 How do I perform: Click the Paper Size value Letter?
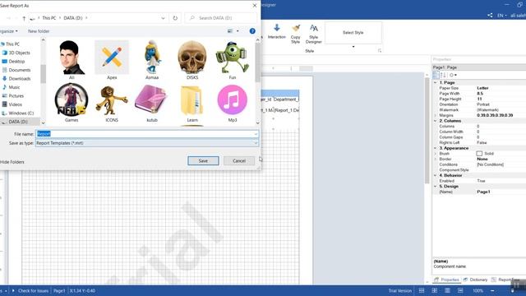coord(482,88)
